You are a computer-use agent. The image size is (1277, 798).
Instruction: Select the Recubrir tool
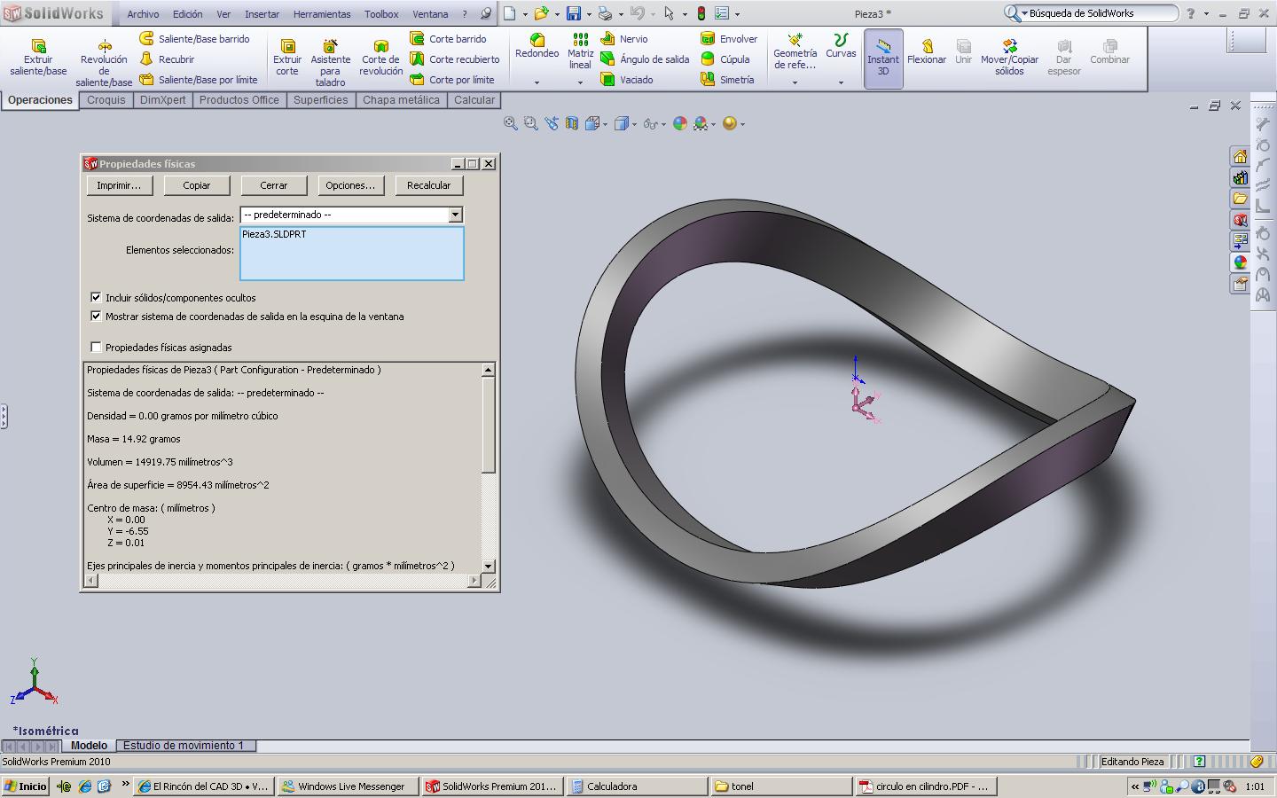[x=167, y=59]
